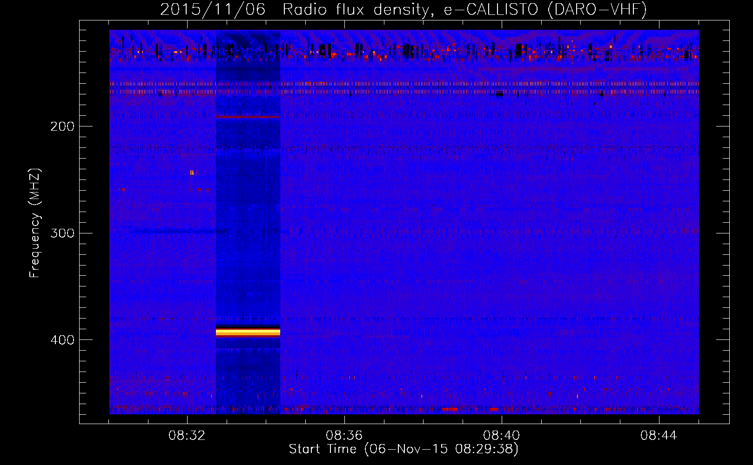Click the 200 frequency tick label
The height and width of the screenshot is (465, 753).
[62, 126]
